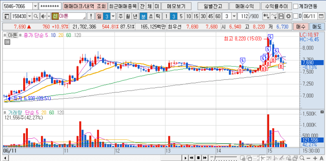Image resolution: width=326 pixels, height=161 pixels.
Task: Click the add line indicator icon
Action: pos(274,16)
